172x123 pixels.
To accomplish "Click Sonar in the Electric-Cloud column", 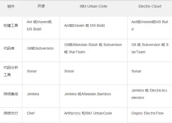I will click(136, 71).
